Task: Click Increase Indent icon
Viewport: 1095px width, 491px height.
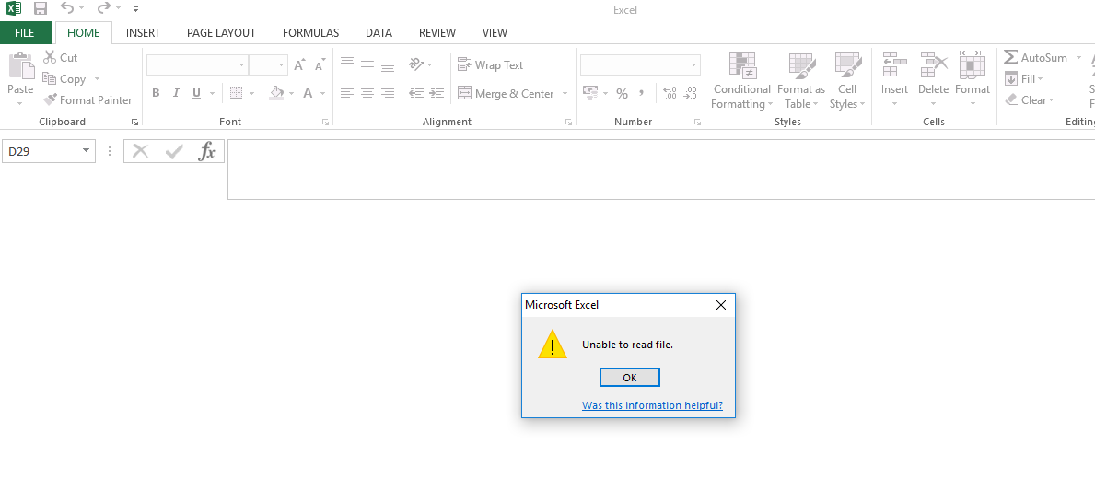Action: [x=437, y=93]
